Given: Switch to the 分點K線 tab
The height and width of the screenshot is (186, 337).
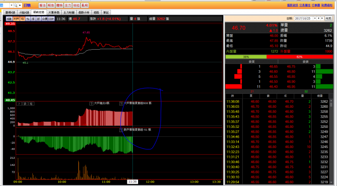Looking at the screenshot, I should (x=24, y=13).
